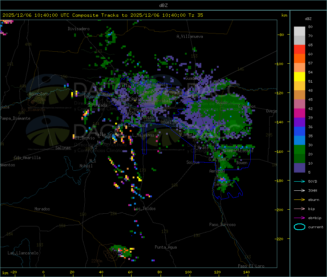
Task: Click the Punta_Agua map label
Action: (x=166, y=247)
